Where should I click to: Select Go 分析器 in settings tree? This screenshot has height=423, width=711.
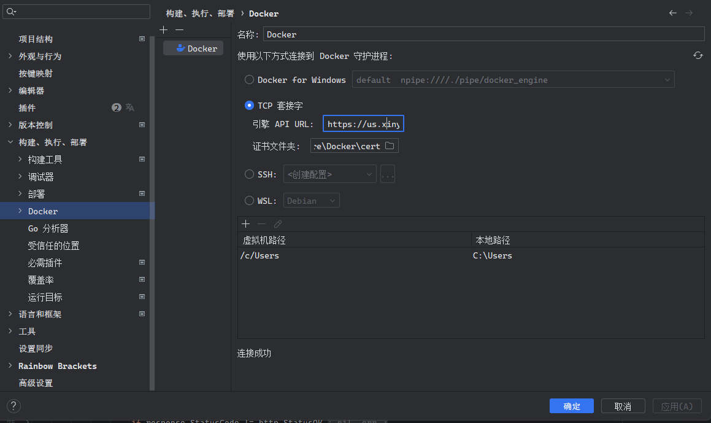(48, 228)
